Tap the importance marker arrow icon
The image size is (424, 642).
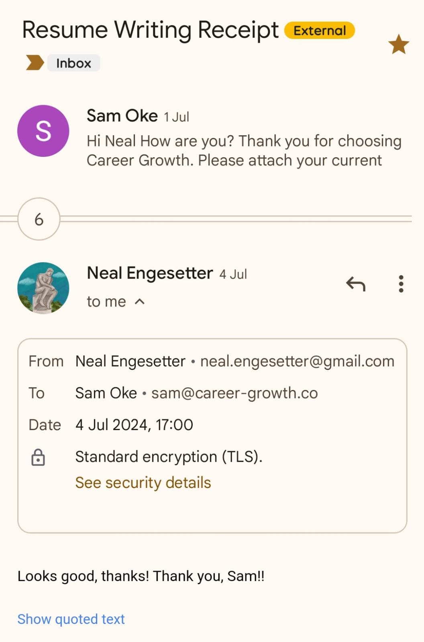point(35,63)
